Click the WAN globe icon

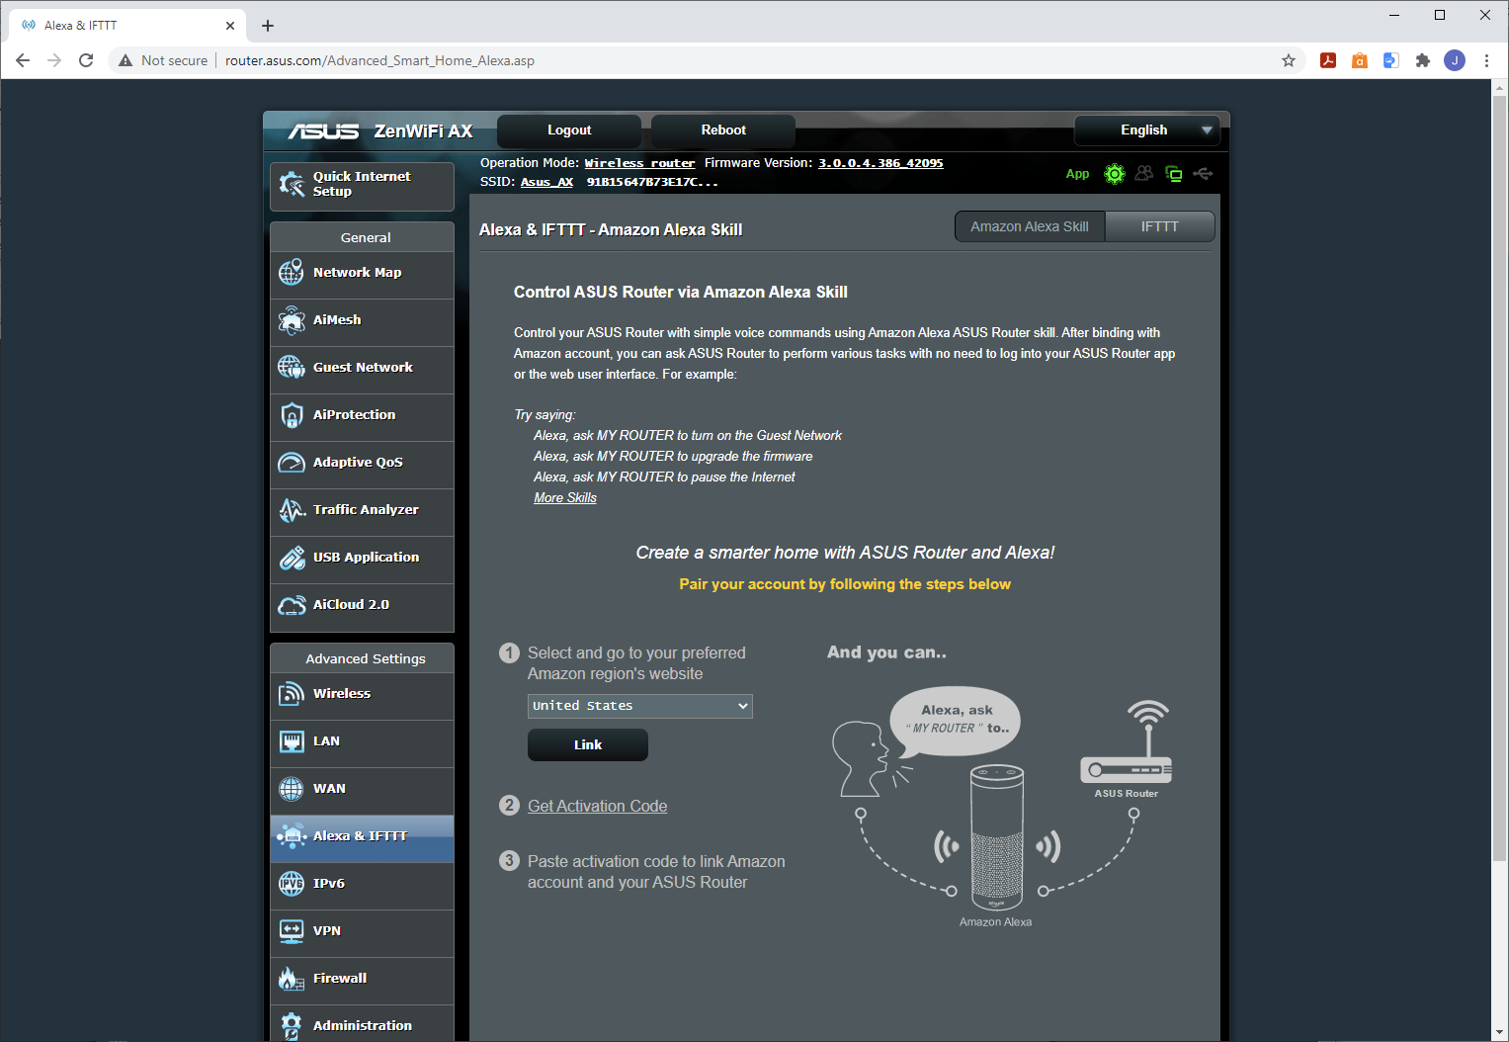pos(292,788)
